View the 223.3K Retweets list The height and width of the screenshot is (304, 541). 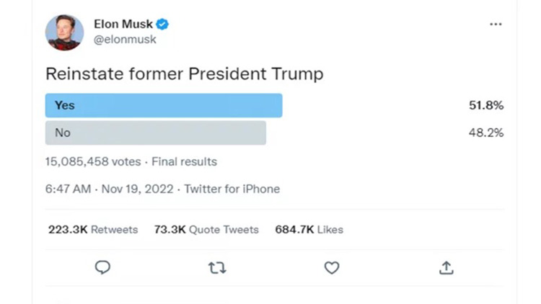click(x=93, y=230)
